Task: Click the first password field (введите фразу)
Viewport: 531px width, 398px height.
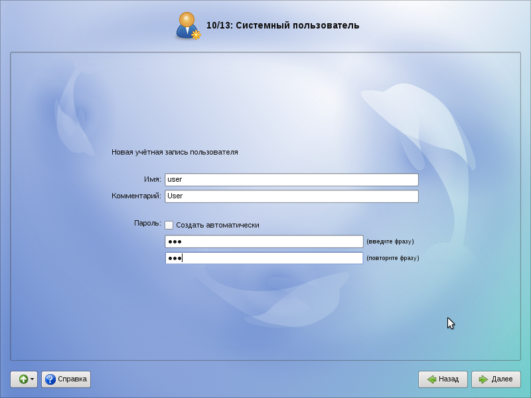Action: (x=264, y=241)
